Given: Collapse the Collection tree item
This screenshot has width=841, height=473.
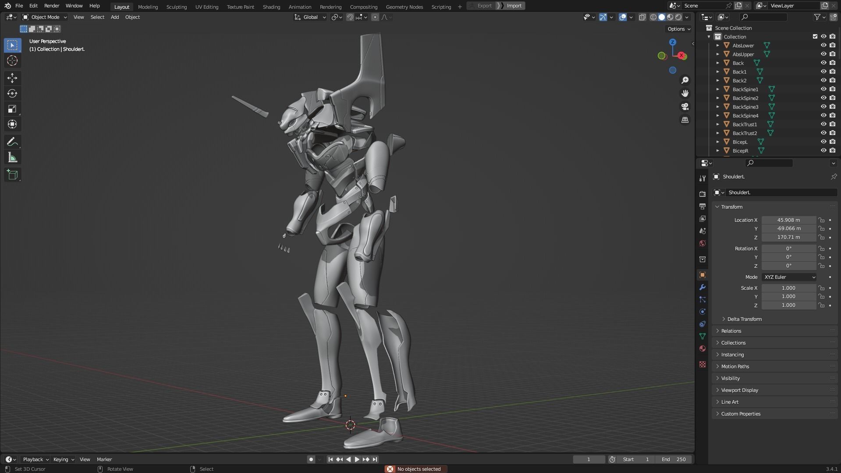Looking at the screenshot, I should pyautogui.click(x=709, y=36).
